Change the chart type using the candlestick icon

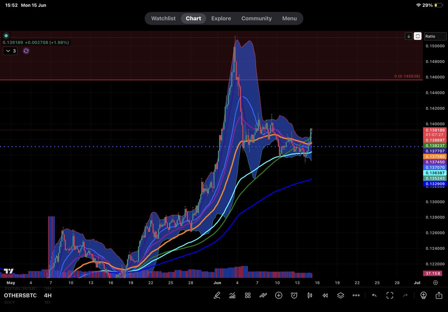[309, 295]
